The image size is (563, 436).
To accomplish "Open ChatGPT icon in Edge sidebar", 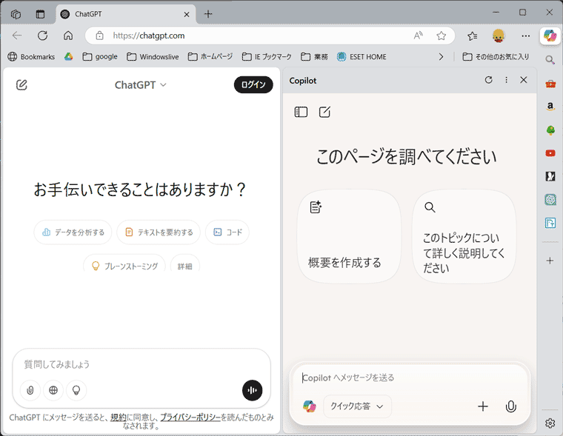I will (x=550, y=199).
